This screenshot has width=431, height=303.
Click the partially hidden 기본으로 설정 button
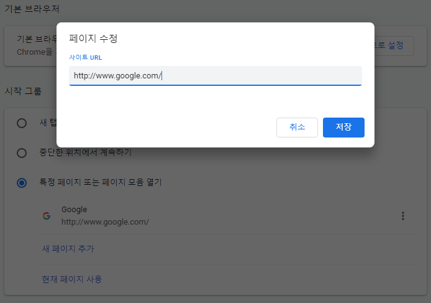[394, 45]
